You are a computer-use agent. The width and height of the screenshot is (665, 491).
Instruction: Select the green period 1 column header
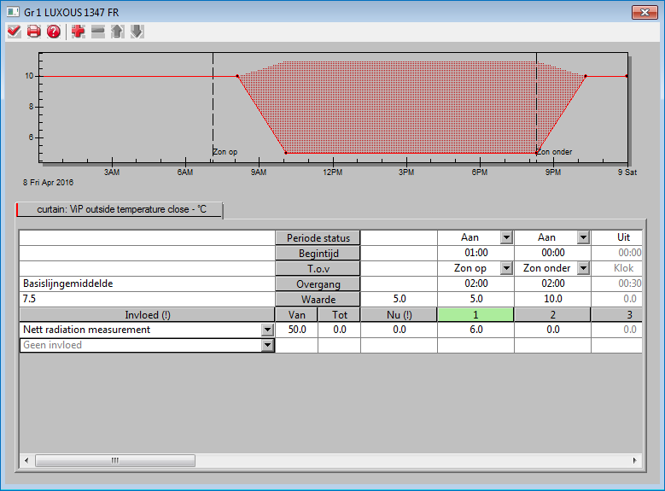[475, 314]
